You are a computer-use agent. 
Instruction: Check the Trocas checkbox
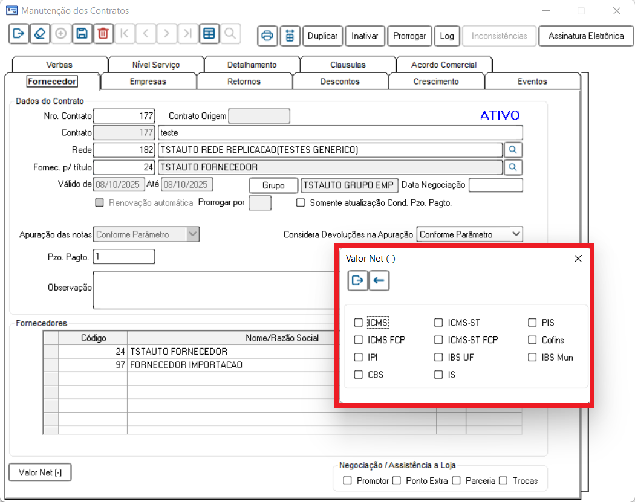tap(503, 481)
